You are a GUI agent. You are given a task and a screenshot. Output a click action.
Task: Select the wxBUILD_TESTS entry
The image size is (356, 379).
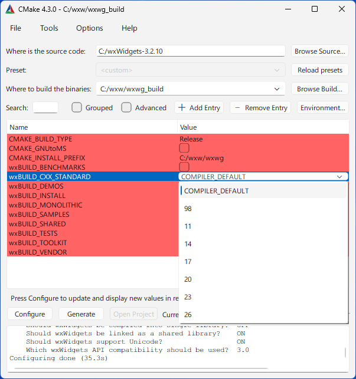coord(33,233)
